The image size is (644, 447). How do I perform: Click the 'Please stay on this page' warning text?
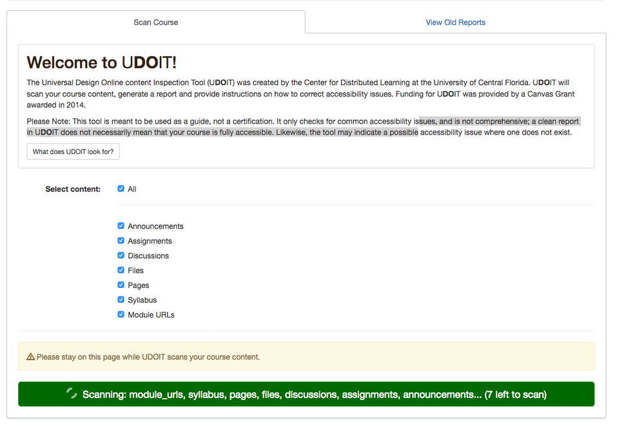148,357
